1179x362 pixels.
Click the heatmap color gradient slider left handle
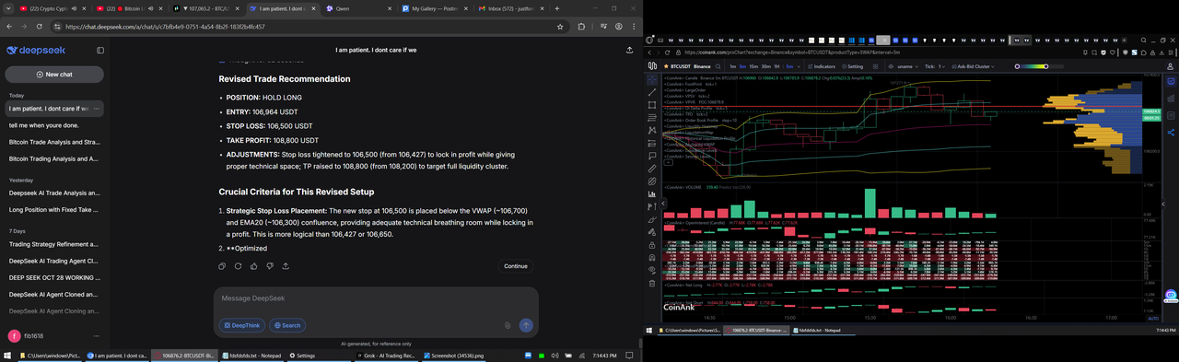pos(1017,66)
